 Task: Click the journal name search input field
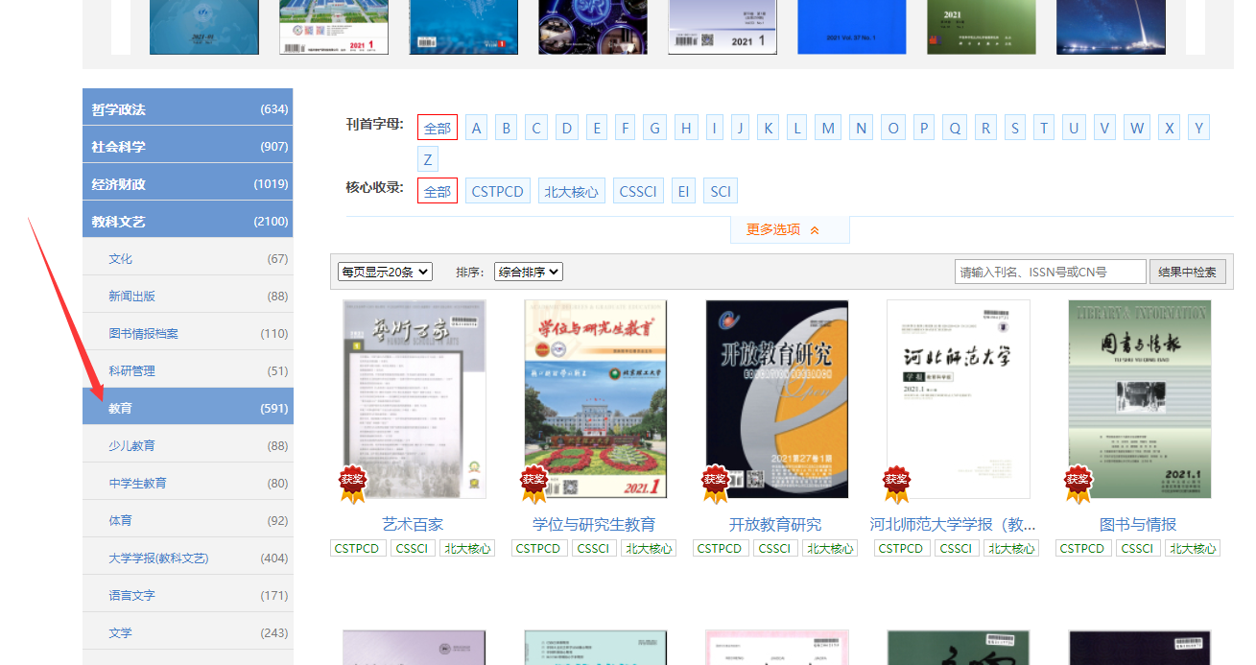click(1050, 272)
